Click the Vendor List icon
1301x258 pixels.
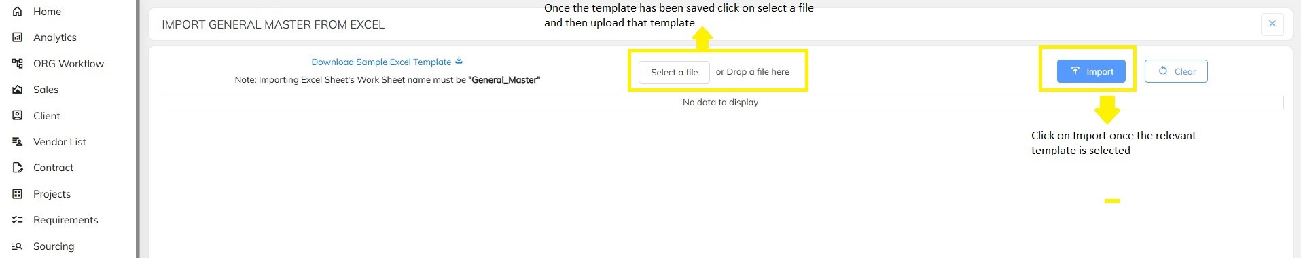pos(18,142)
